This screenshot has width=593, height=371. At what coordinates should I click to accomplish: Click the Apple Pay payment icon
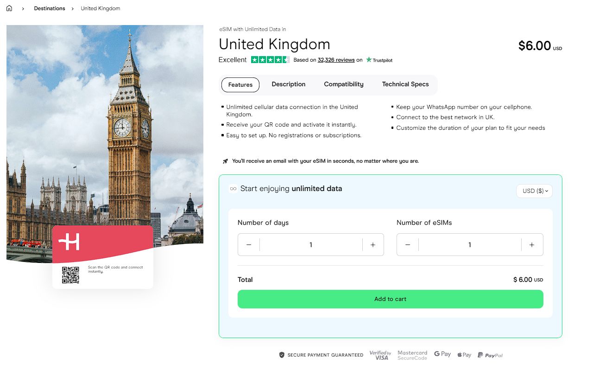464,354
